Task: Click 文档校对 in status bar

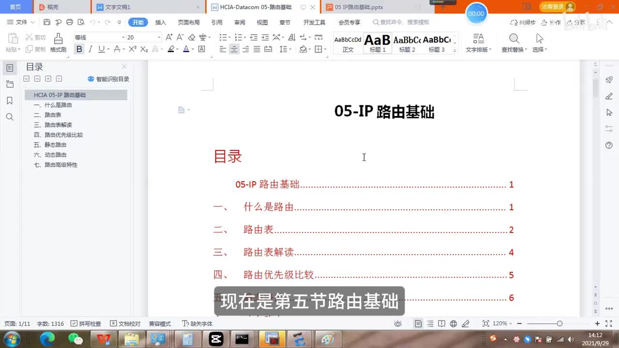Action: (x=125, y=324)
